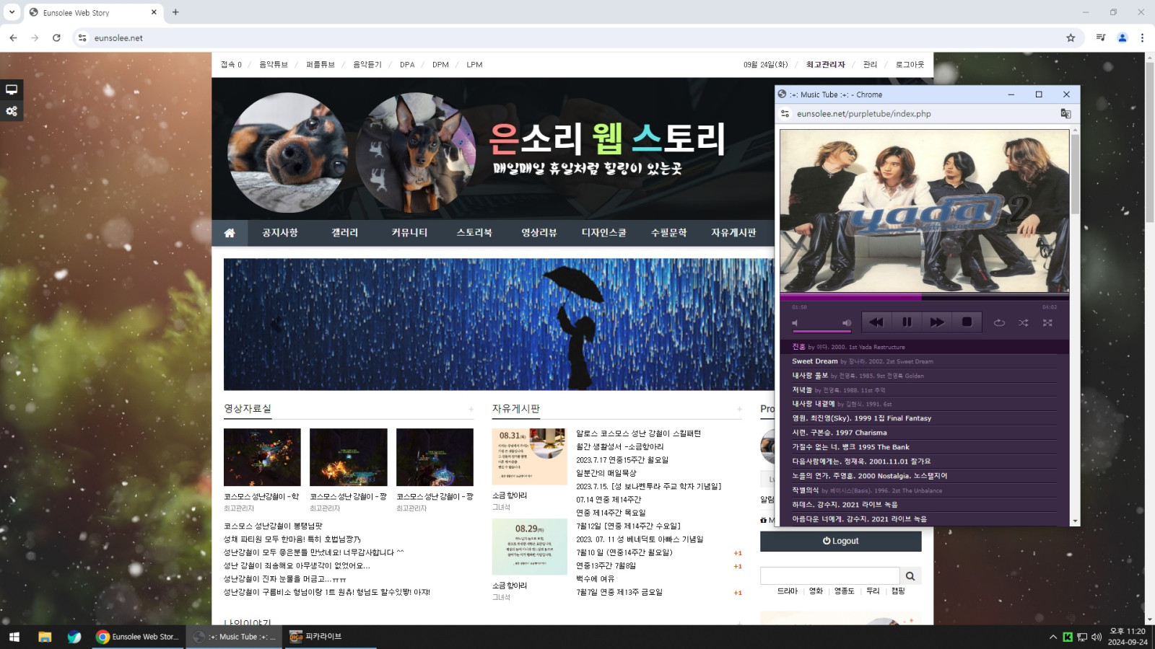Pause the playing song in Music Tube

point(907,322)
